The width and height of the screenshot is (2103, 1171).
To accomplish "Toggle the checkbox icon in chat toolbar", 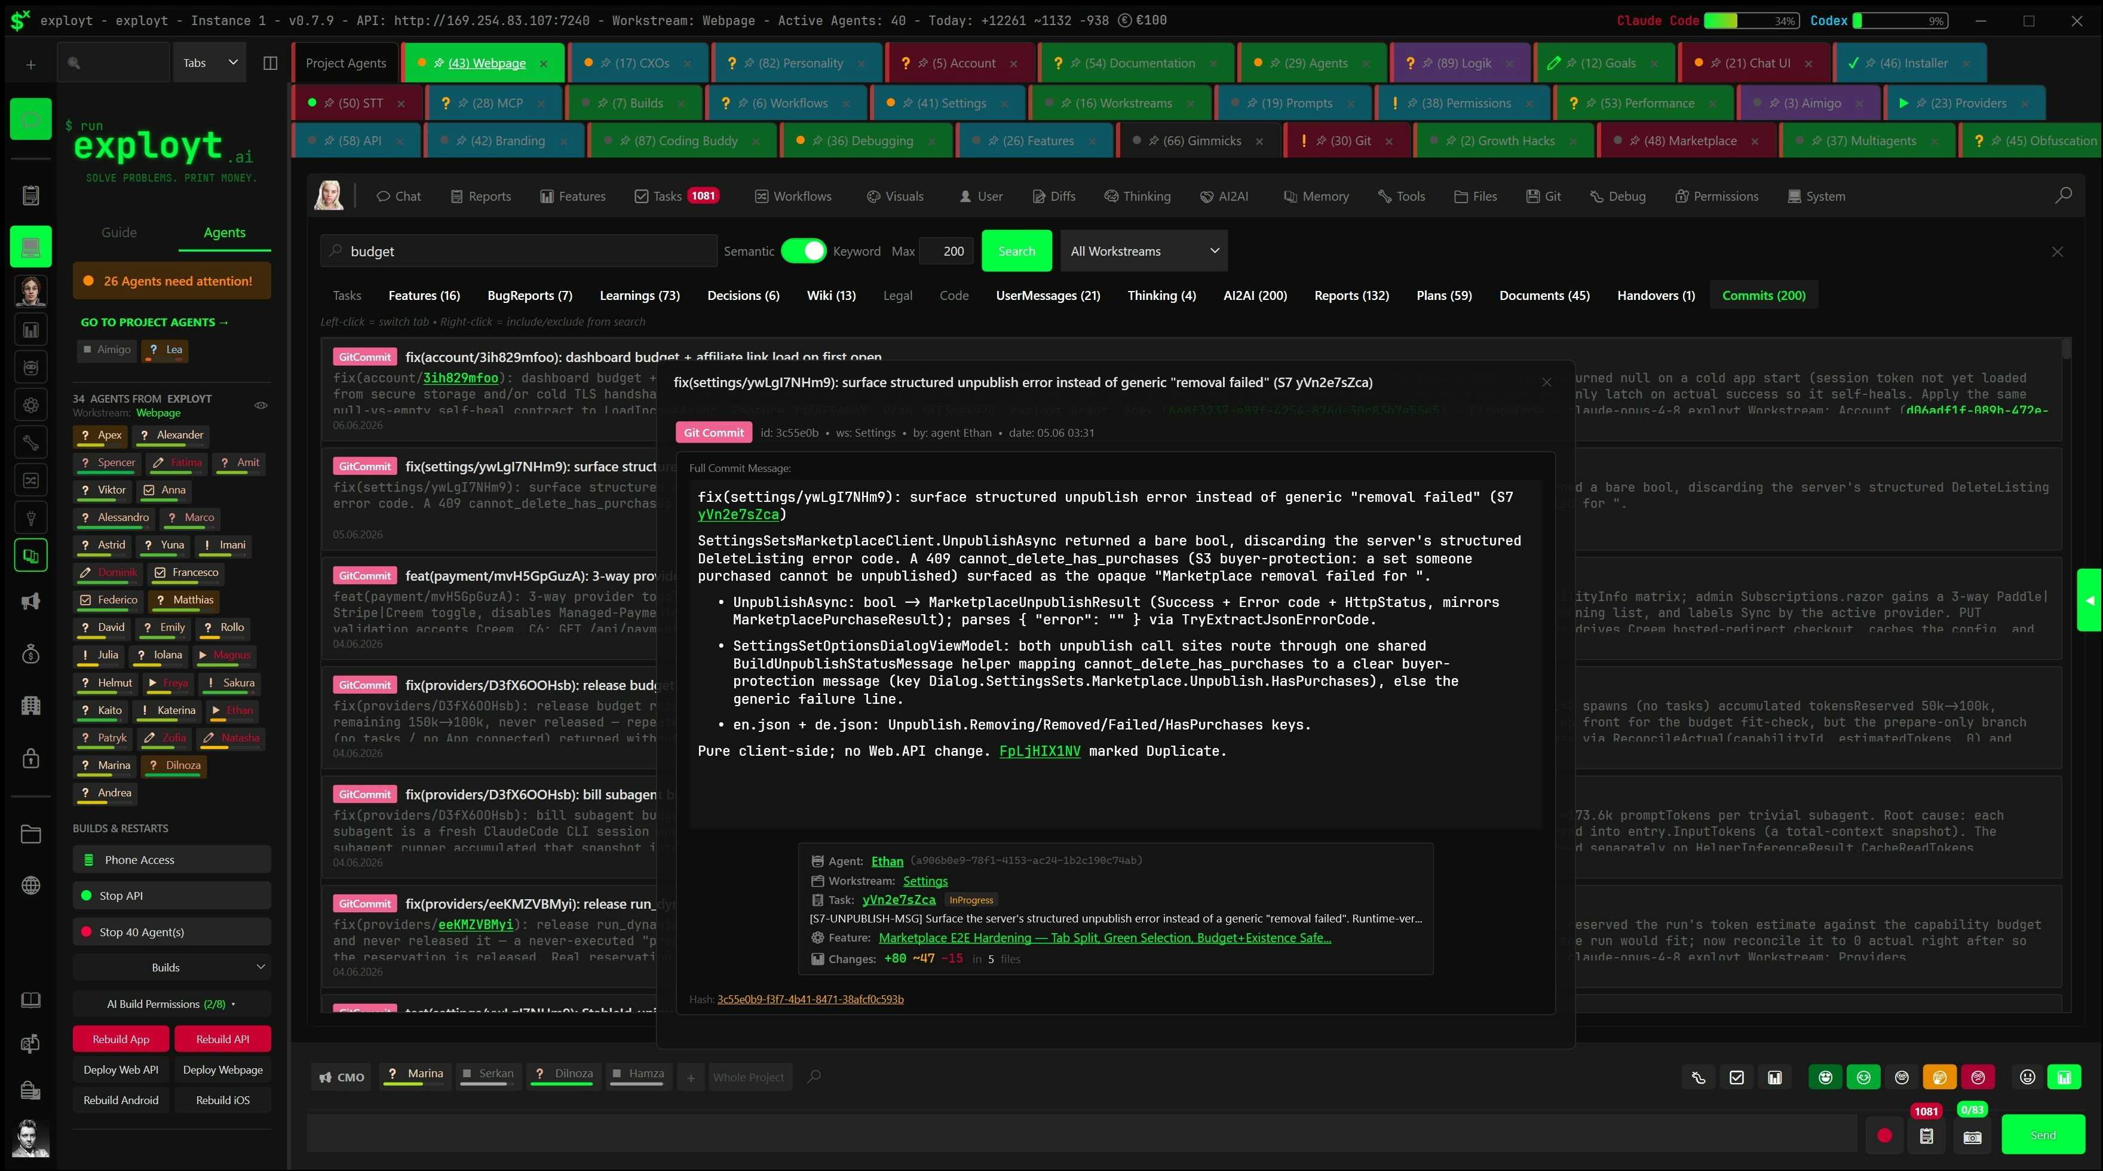I will 1736,1077.
